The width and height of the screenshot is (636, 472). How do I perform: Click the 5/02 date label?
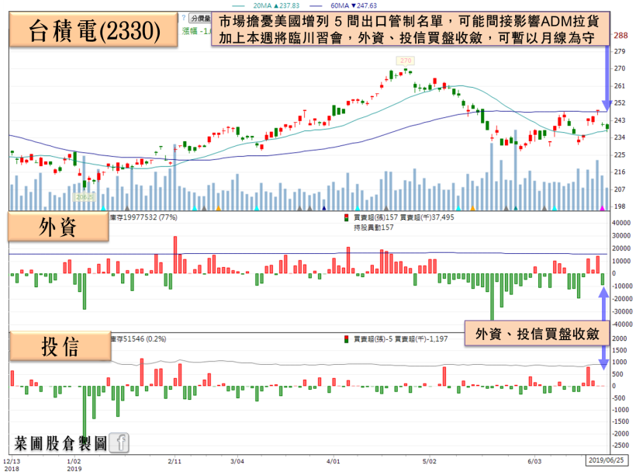[x=430, y=461]
